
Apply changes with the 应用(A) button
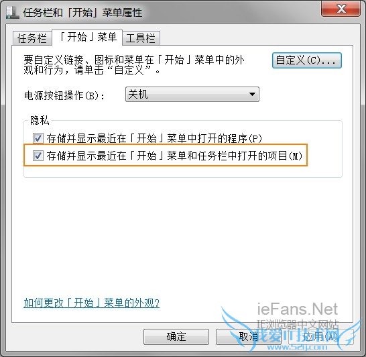(x=320, y=337)
